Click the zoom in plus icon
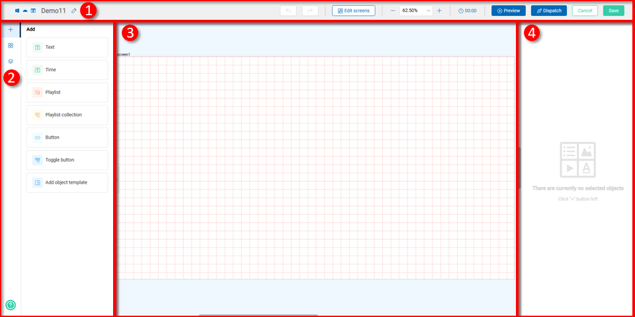The image size is (635, 317). click(439, 11)
